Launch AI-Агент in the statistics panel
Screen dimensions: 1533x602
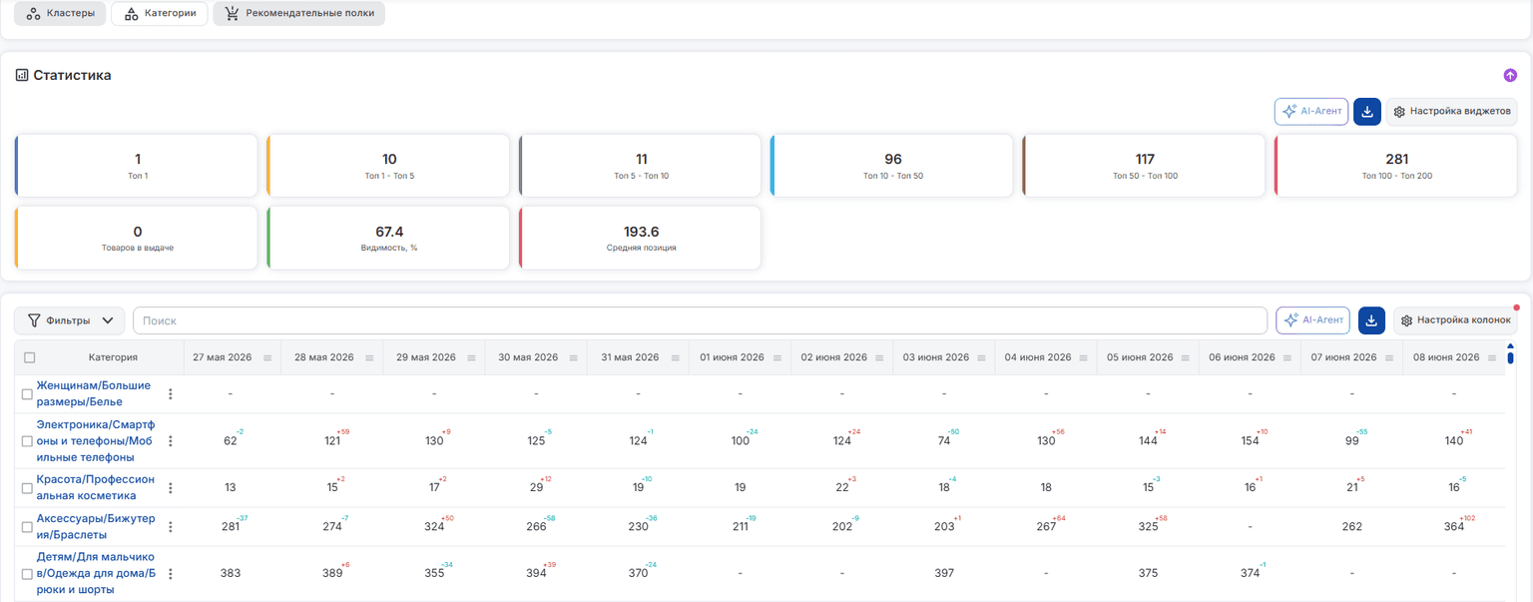click(x=1311, y=112)
